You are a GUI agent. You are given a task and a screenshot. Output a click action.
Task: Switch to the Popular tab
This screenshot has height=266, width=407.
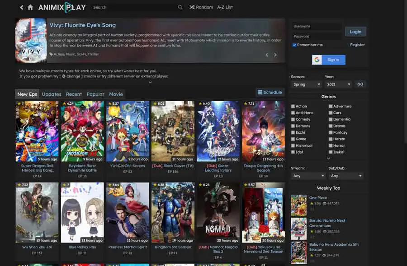click(x=95, y=94)
